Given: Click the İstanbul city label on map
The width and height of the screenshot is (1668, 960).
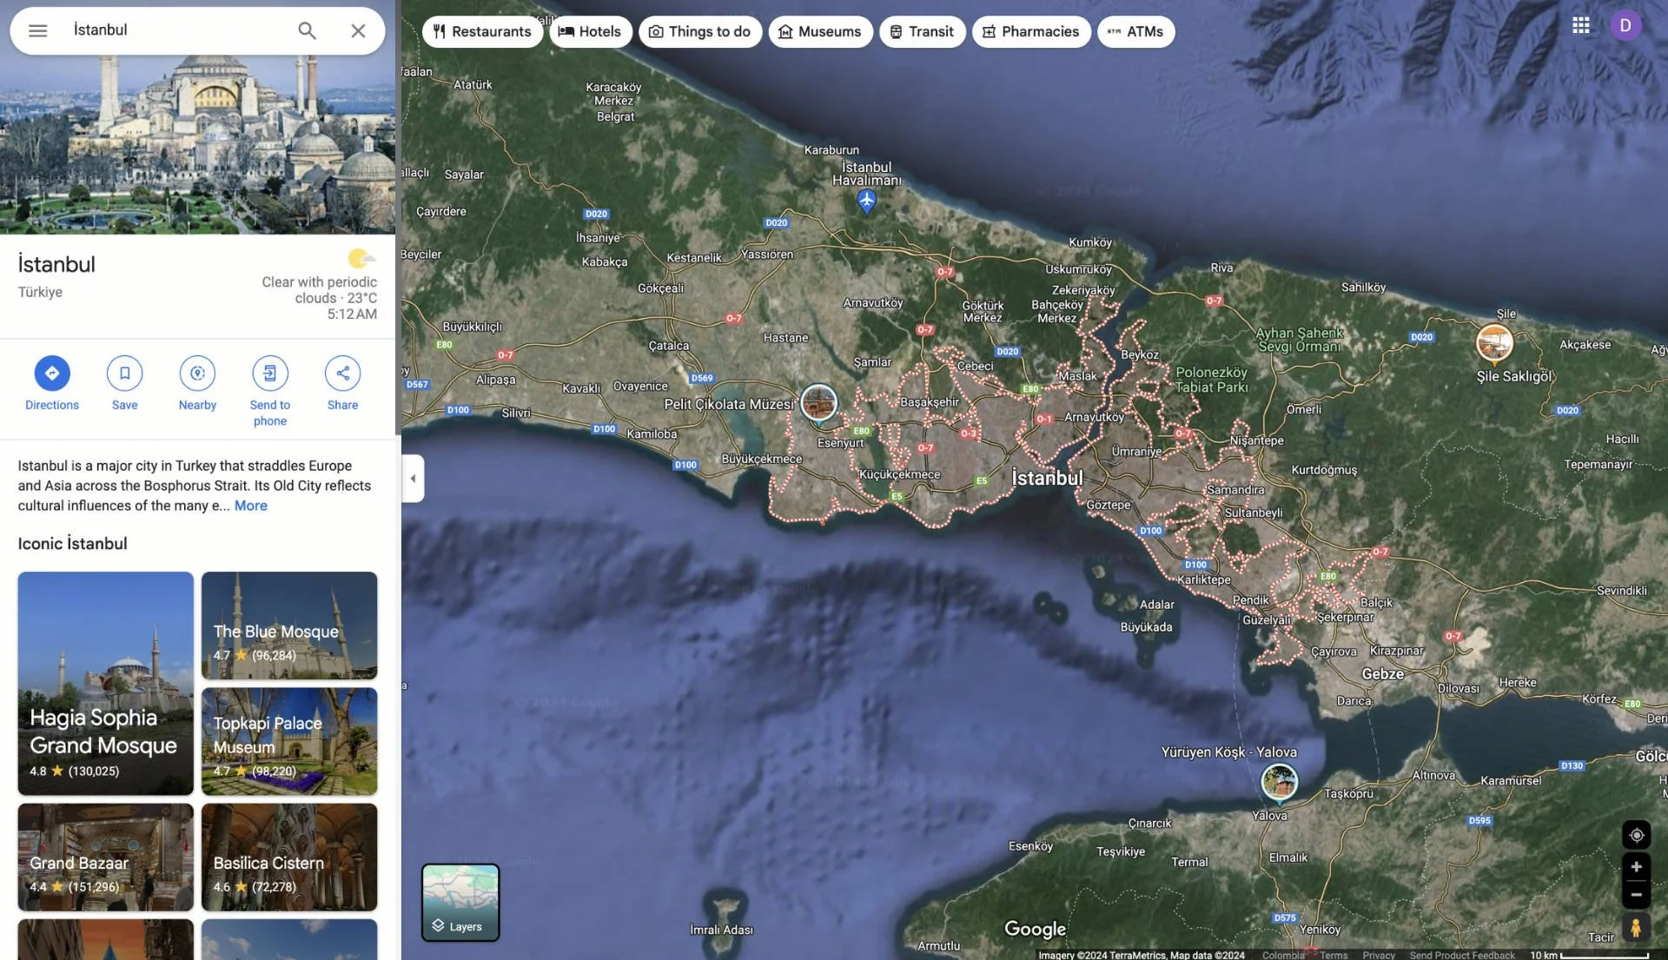Looking at the screenshot, I should click(x=1047, y=478).
